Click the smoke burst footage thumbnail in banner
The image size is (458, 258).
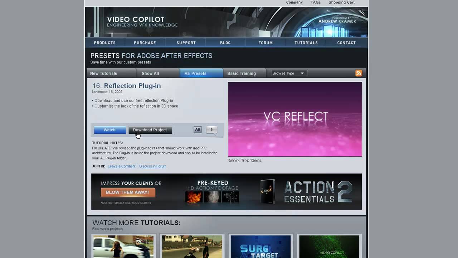point(212,197)
